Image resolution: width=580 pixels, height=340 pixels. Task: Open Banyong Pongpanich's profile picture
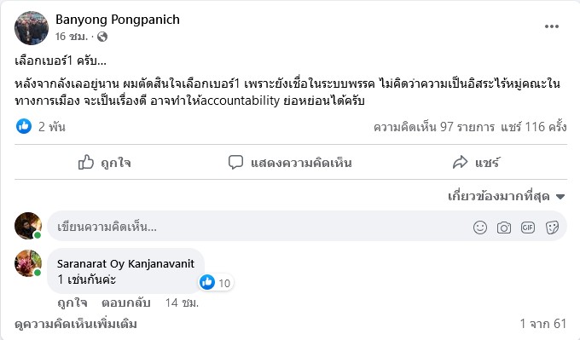[x=32, y=28]
